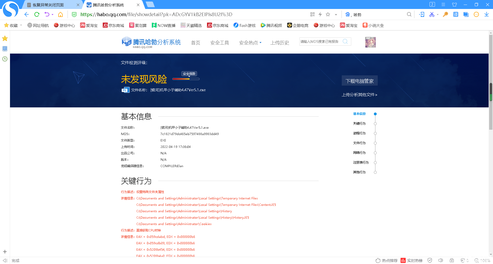The width and height of the screenshot is (493, 264).
Task: Open 热点推荐 in the status bar
Action: click(386, 260)
